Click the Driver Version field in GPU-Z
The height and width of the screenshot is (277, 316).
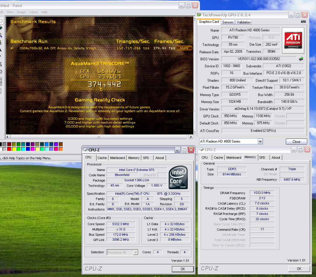click(263, 109)
